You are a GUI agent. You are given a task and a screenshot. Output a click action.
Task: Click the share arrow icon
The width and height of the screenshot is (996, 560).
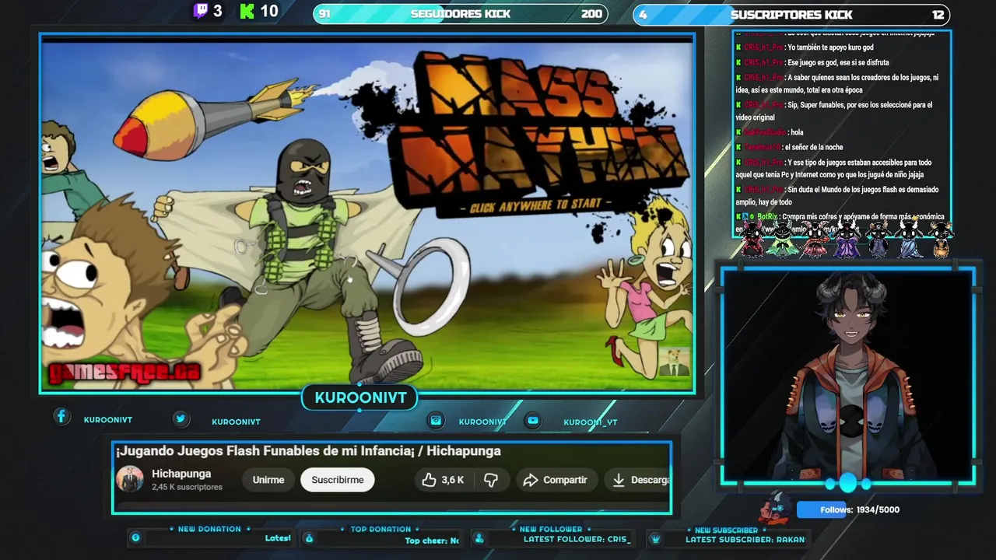pos(531,480)
